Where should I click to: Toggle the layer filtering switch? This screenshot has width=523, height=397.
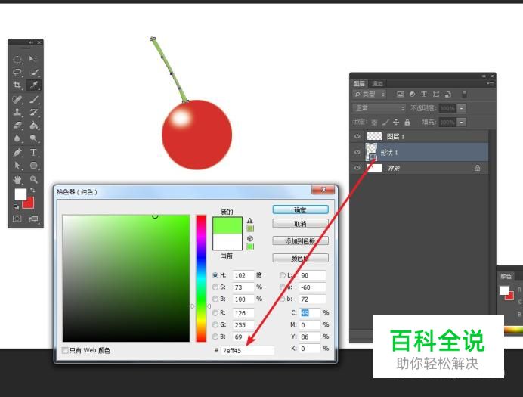464,94
